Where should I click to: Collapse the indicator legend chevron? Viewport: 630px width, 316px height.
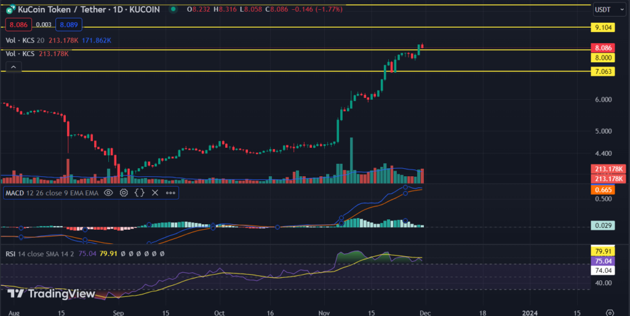(x=14, y=67)
